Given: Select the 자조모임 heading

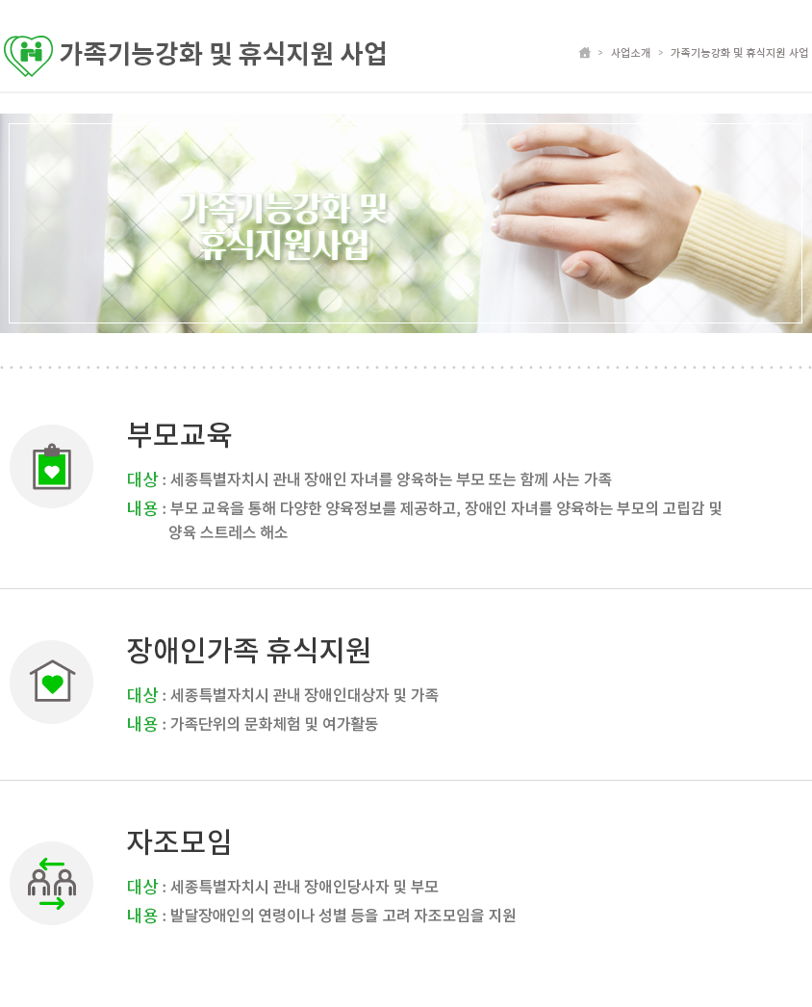Looking at the screenshot, I should 179,841.
